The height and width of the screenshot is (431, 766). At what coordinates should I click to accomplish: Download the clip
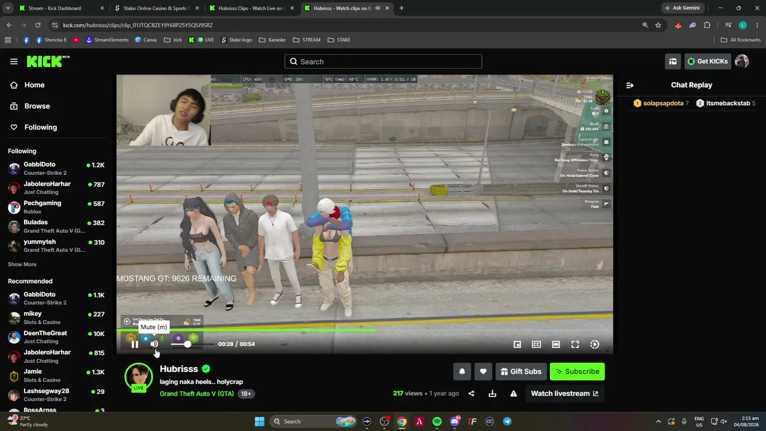[x=492, y=393]
